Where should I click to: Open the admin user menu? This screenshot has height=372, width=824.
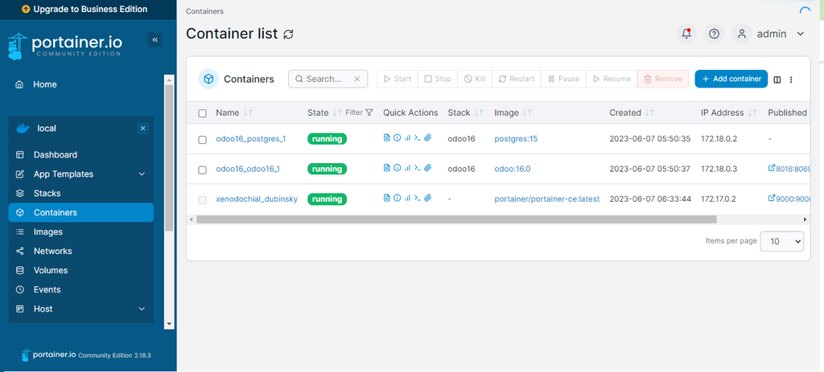click(x=771, y=34)
